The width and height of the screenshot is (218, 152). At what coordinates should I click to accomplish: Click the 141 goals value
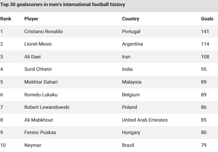pyautogui.click(x=205, y=31)
